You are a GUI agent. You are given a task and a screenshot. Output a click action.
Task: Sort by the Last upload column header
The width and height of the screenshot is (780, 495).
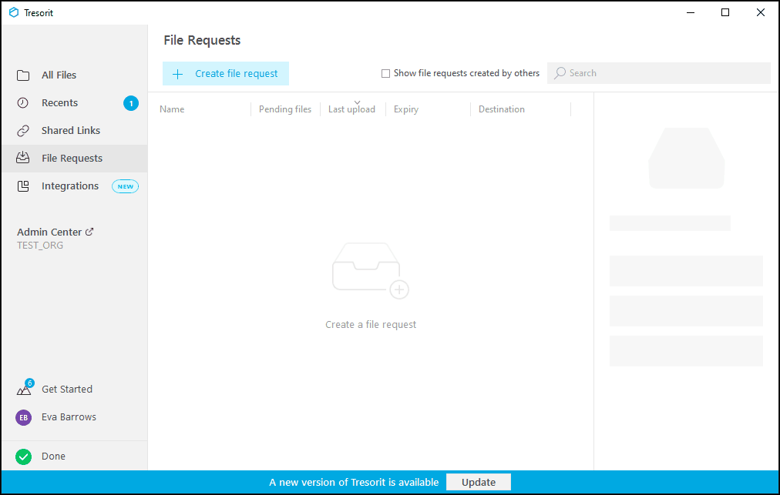tap(351, 109)
